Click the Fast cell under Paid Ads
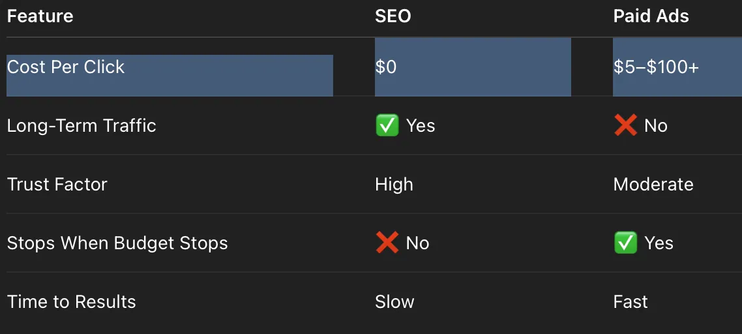The height and width of the screenshot is (334, 742). [x=631, y=302]
